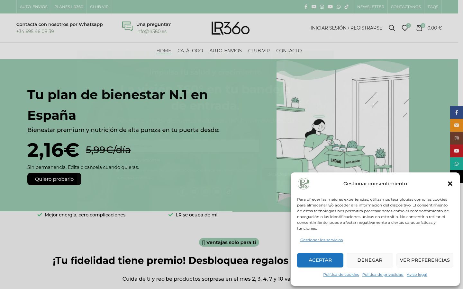Image resolution: width=463 pixels, height=289 pixels.
Task: Open Política de privacidad link
Action: [383, 275]
